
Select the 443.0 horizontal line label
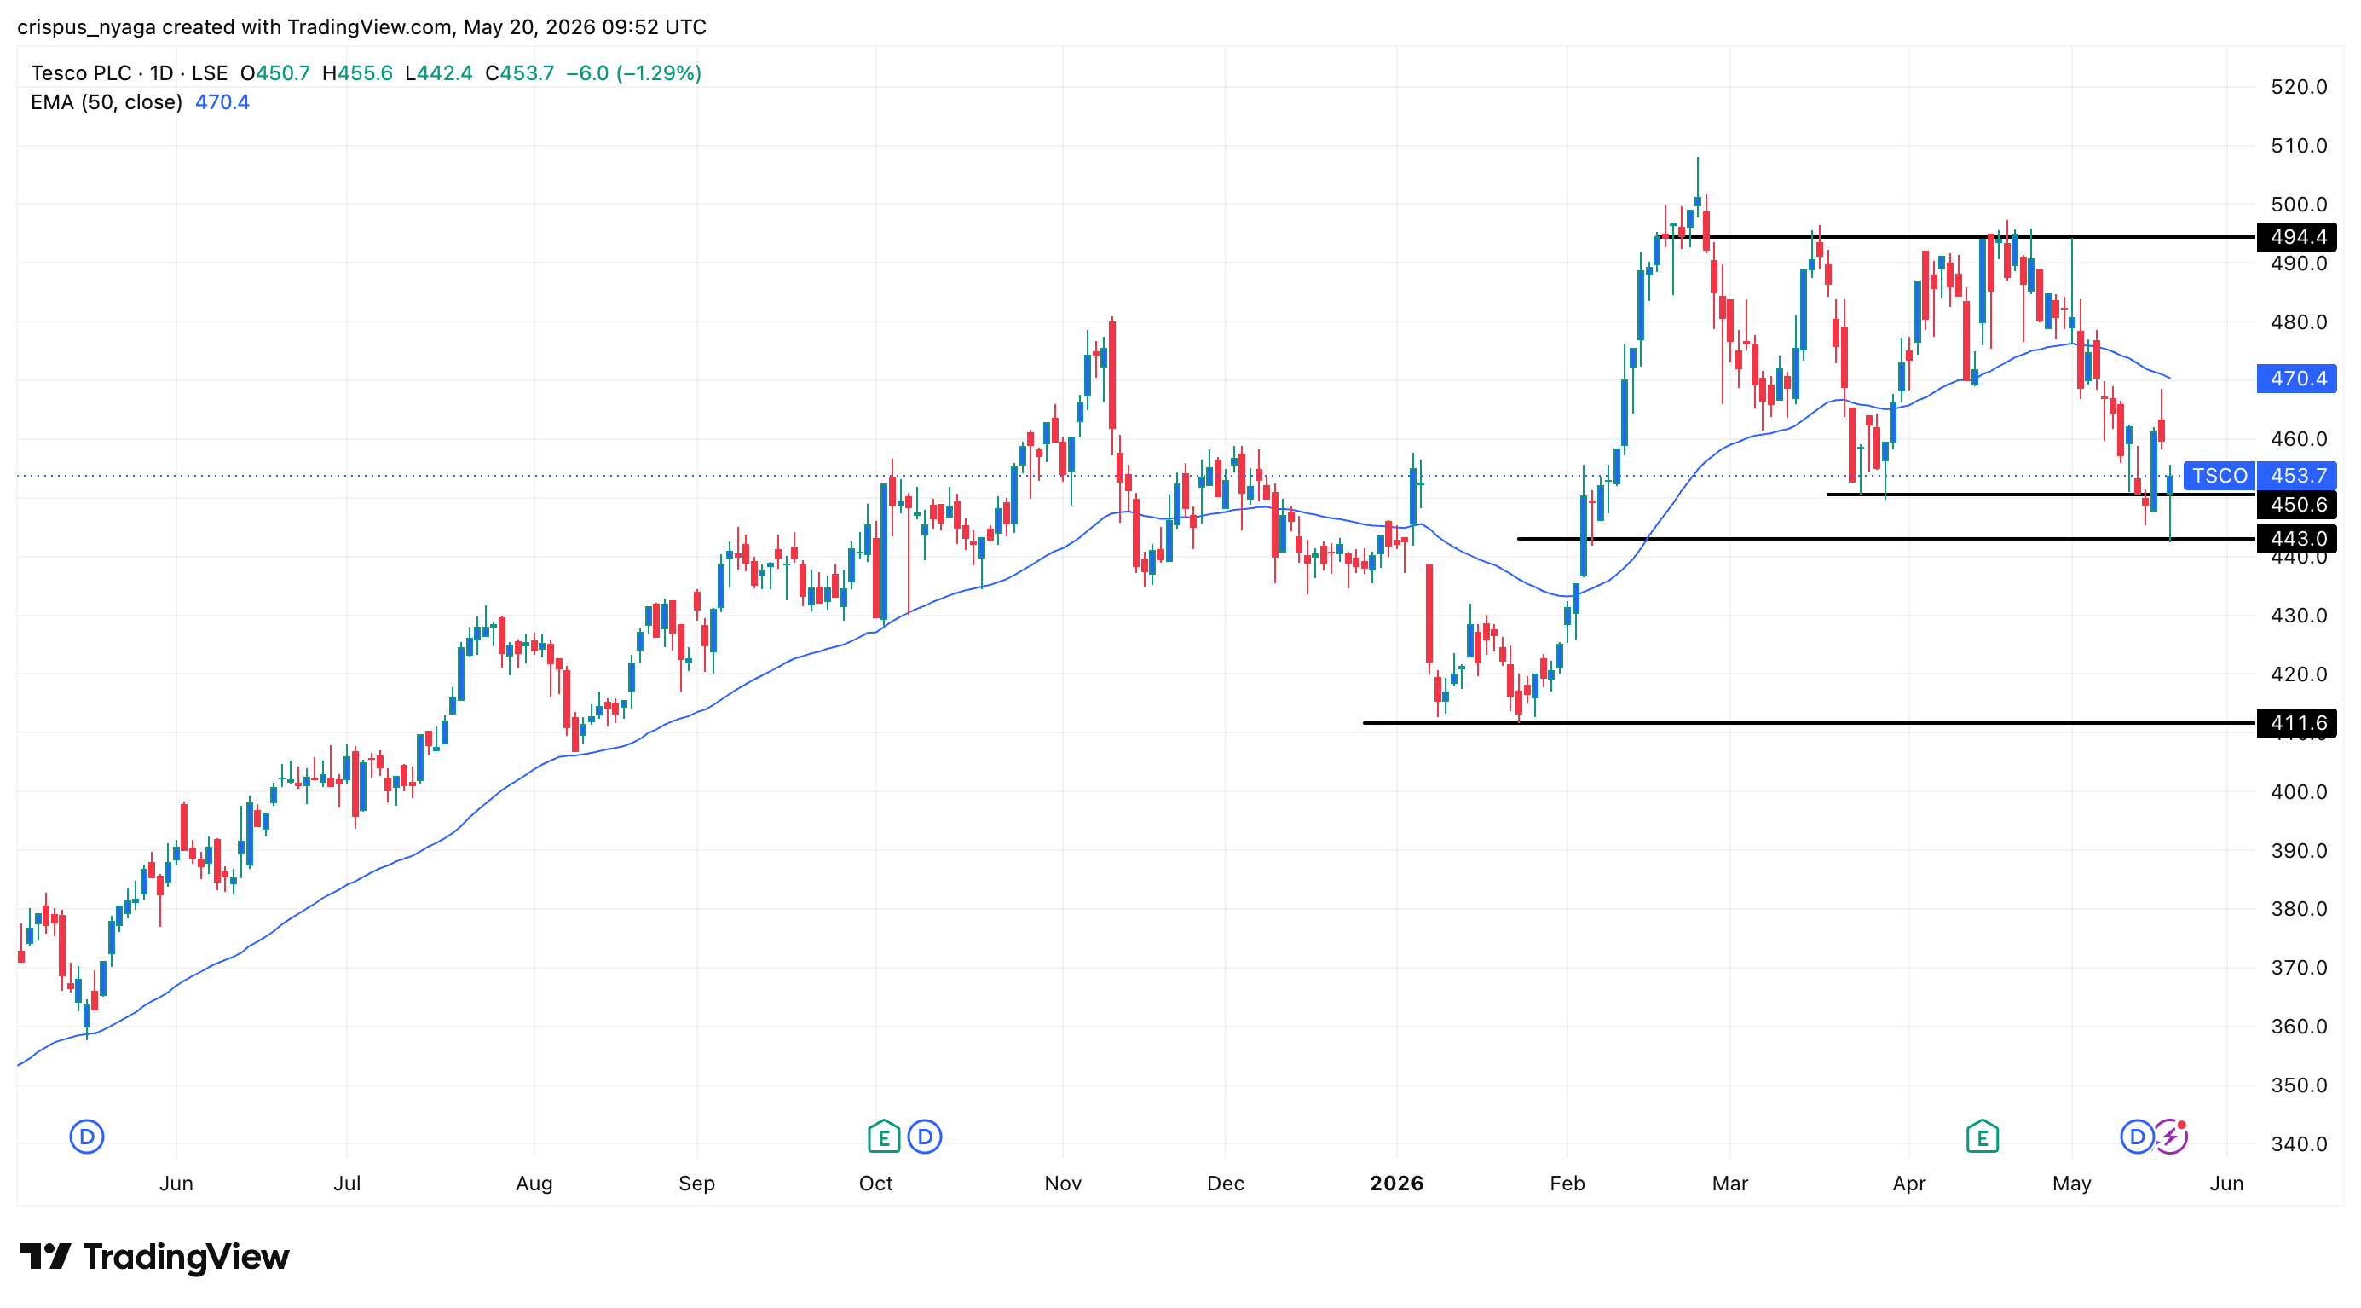click(x=2297, y=538)
